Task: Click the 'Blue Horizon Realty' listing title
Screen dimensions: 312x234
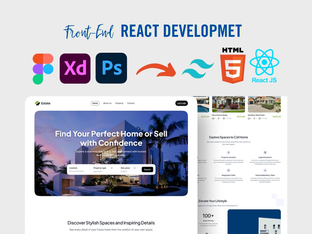Action: coord(220,115)
